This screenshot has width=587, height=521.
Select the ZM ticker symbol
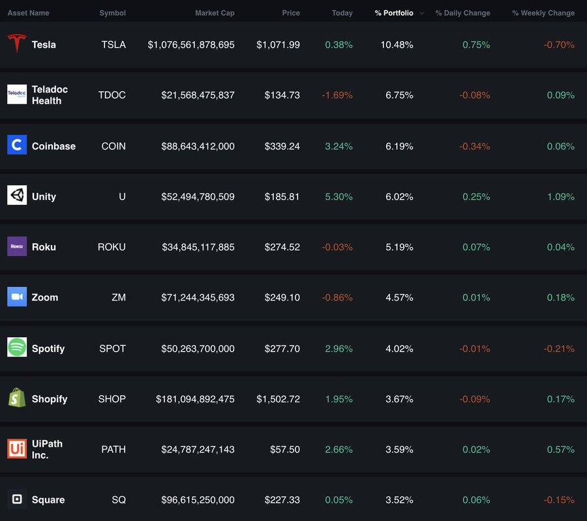pos(119,297)
